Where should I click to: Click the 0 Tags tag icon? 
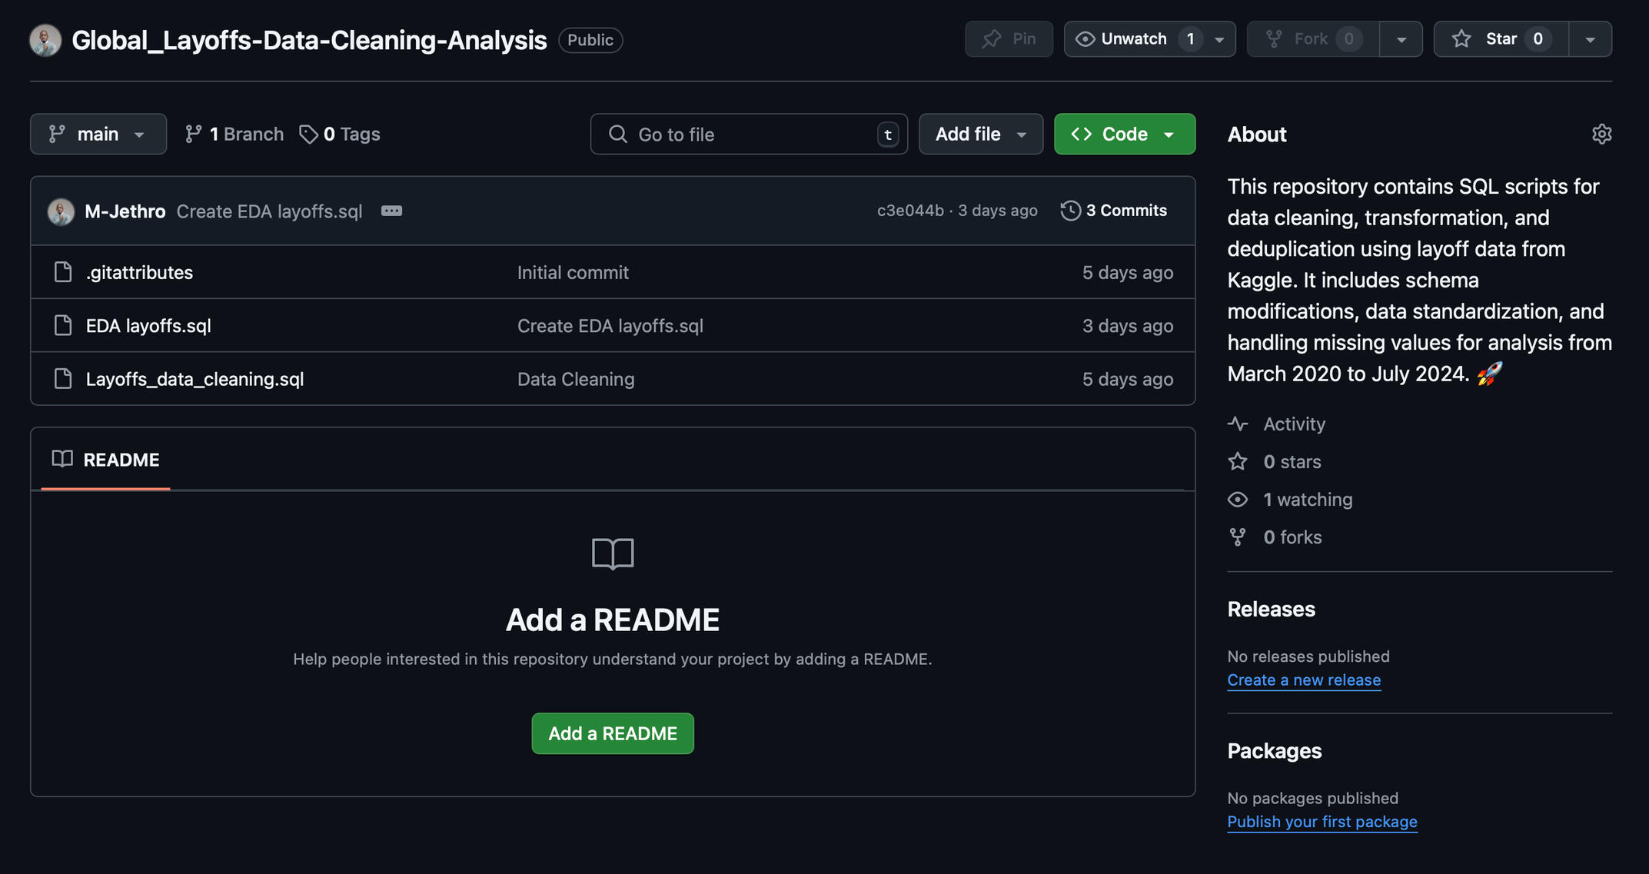[x=308, y=135]
